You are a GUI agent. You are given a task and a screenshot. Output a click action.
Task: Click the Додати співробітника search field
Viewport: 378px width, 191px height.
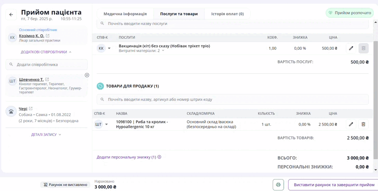click(47, 64)
